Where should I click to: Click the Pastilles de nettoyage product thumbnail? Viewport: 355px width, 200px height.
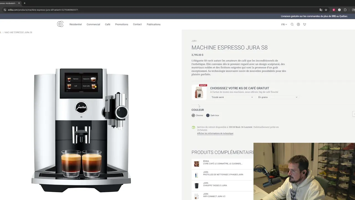(197, 175)
